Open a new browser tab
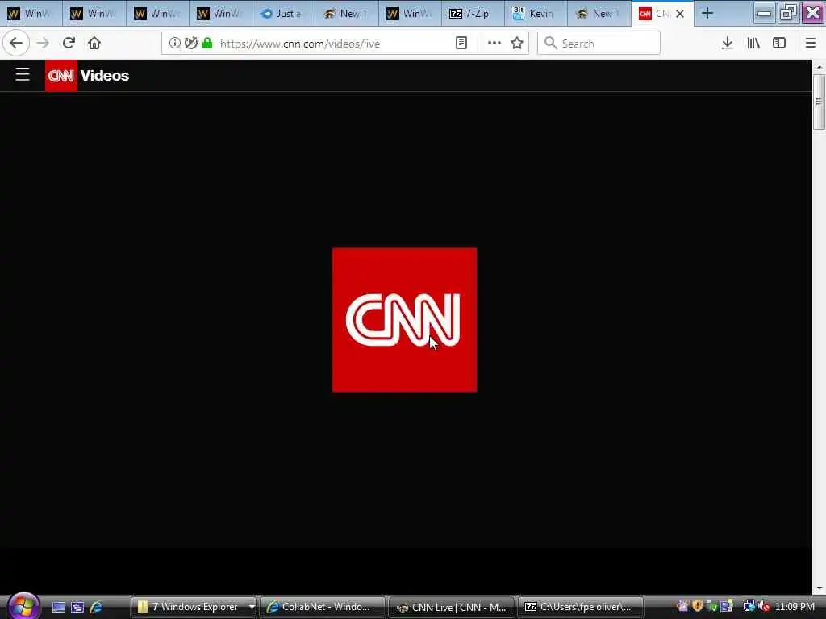The height and width of the screenshot is (619, 826). (707, 13)
